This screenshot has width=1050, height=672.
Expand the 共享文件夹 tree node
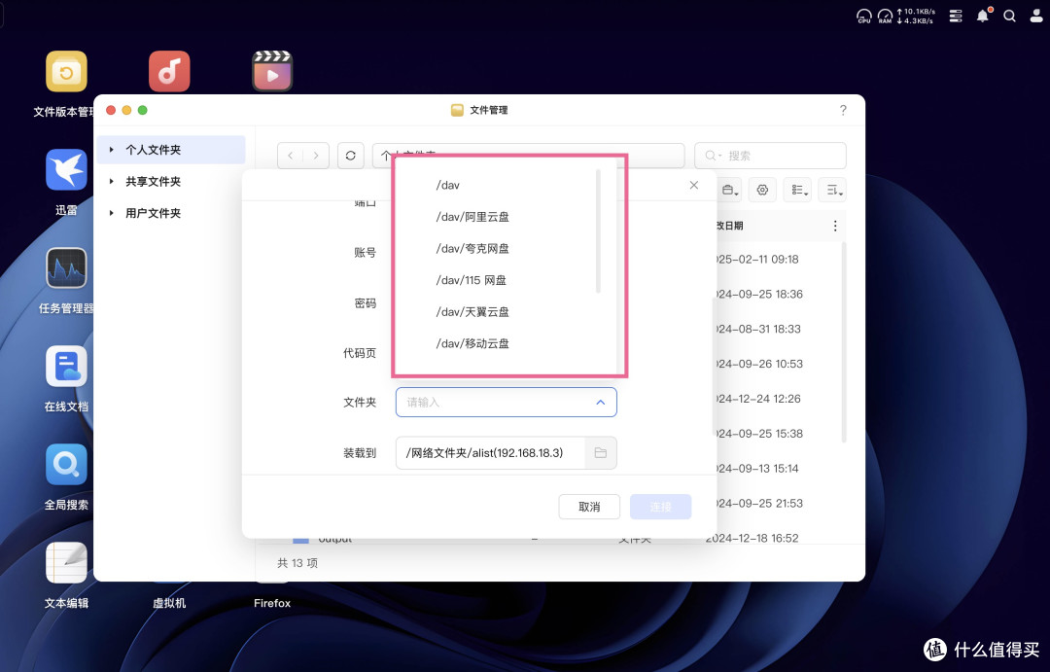click(111, 181)
